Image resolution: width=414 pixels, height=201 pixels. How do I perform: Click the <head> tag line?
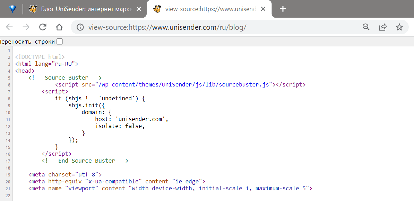coord(25,71)
